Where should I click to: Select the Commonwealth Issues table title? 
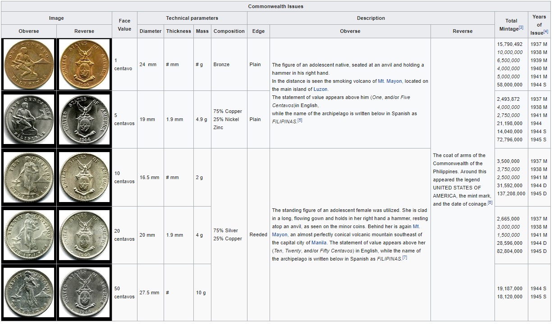click(x=276, y=6)
